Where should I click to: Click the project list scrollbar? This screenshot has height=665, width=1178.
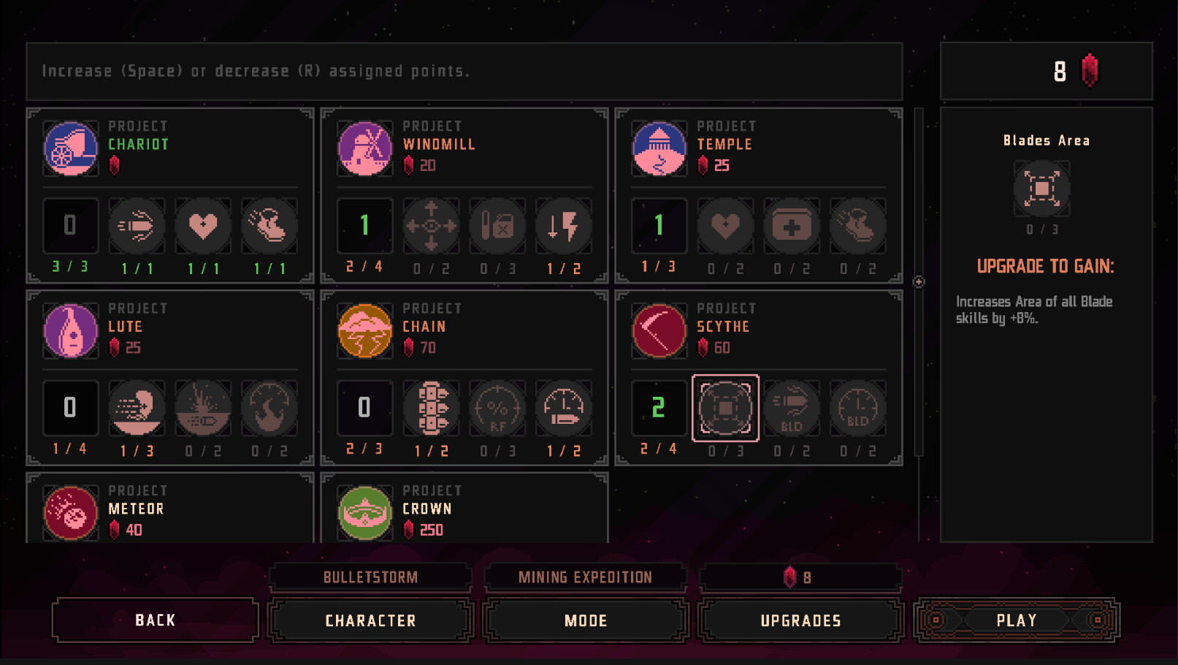(919, 282)
